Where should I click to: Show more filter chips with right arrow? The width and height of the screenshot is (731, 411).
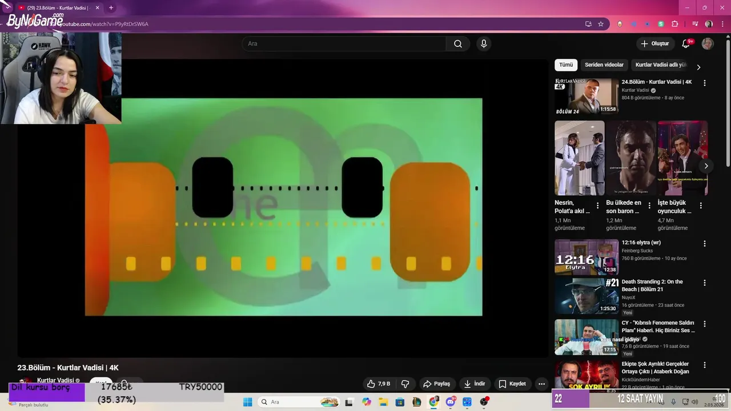click(698, 67)
